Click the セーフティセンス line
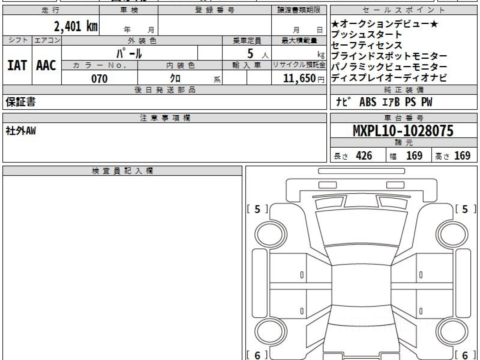Image resolution: width=480 pixels, height=360 pixels. click(367, 46)
